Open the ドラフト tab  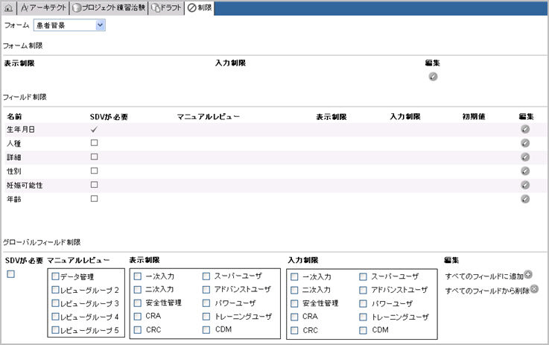point(165,7)
